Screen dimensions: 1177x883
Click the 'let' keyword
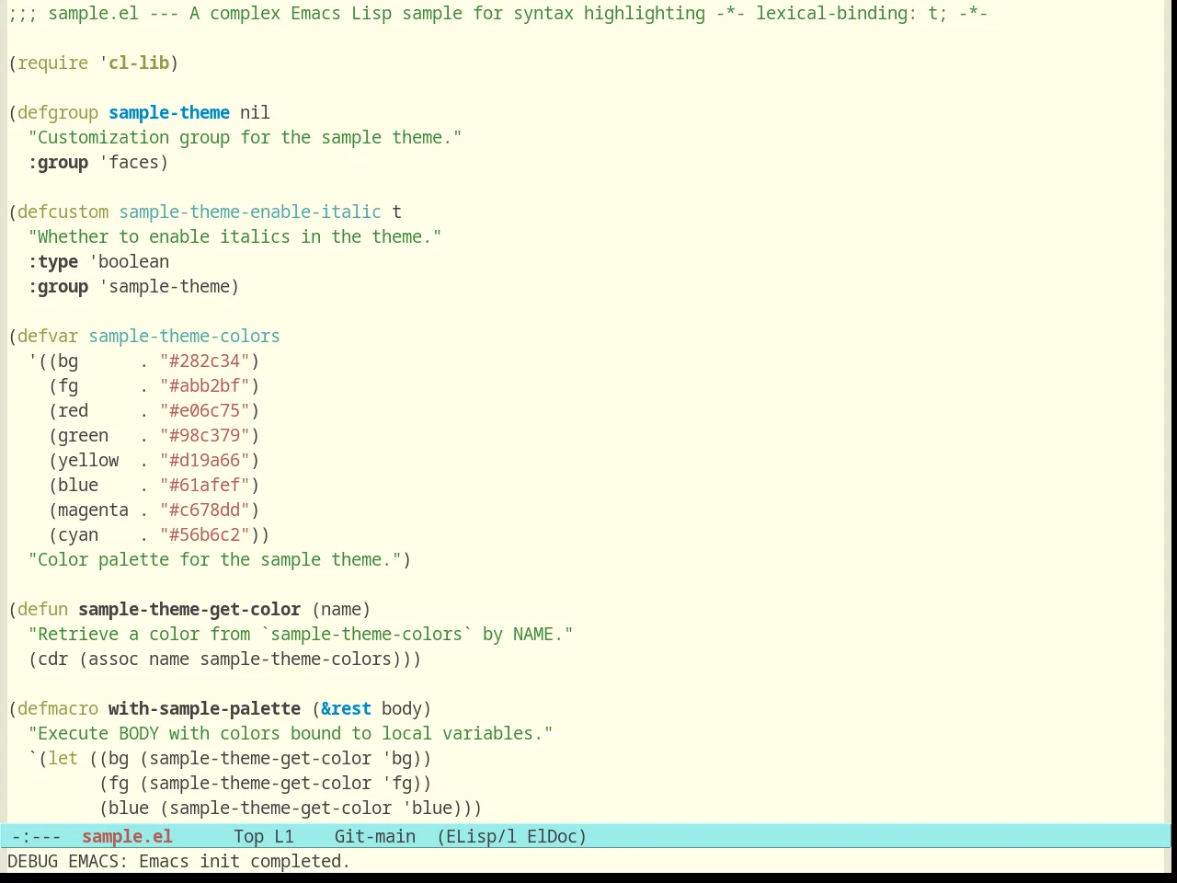tap(63, 758)
